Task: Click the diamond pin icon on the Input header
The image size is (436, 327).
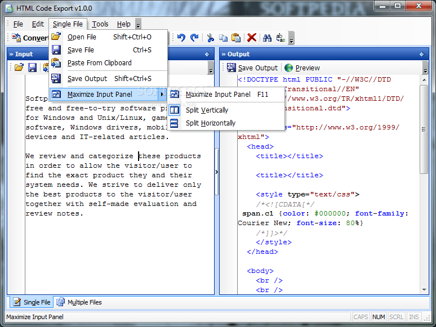Action: [207, 54]
